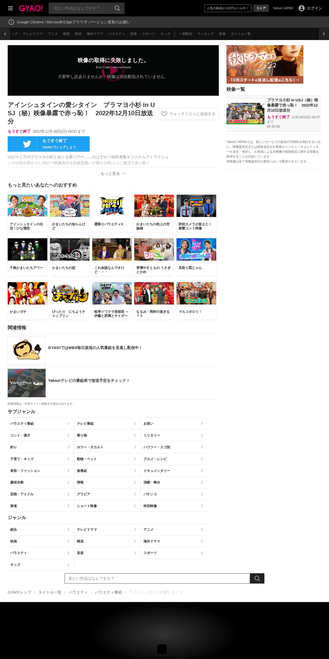Open the 秋ドラマ特集 2022 banner

[265, 64]
